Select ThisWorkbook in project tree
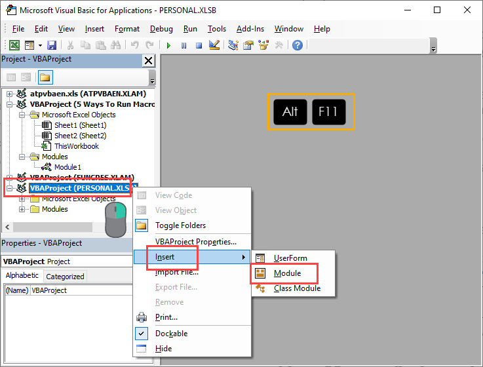Image resolution: width=483 pixels, height=367 pixels. [77, 146]
